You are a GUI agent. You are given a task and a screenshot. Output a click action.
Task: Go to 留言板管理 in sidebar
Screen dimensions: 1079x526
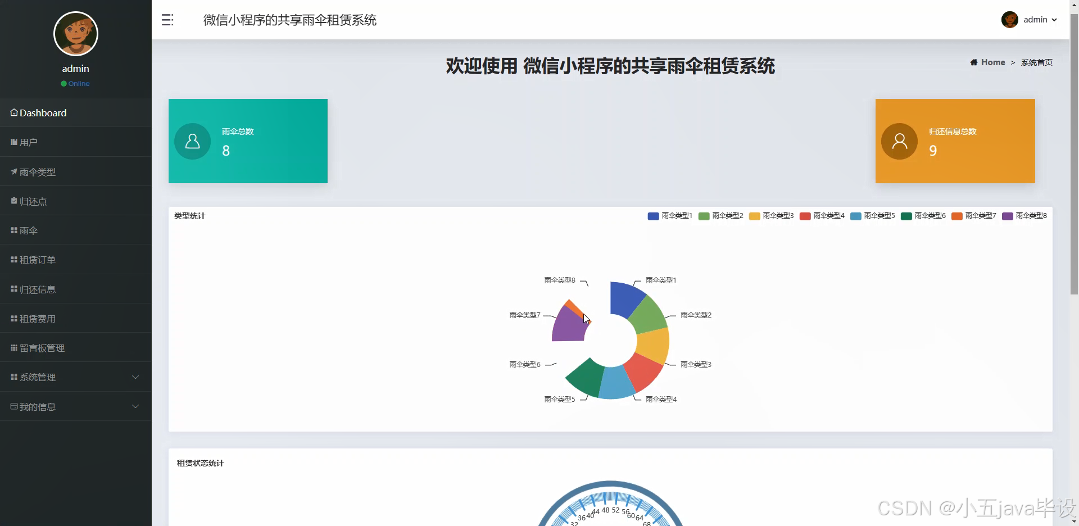pyautogui.click(x=76, y=347)
